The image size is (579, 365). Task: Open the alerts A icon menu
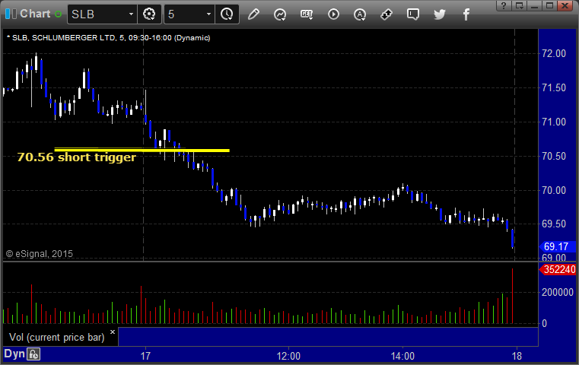tap(360, 14)
